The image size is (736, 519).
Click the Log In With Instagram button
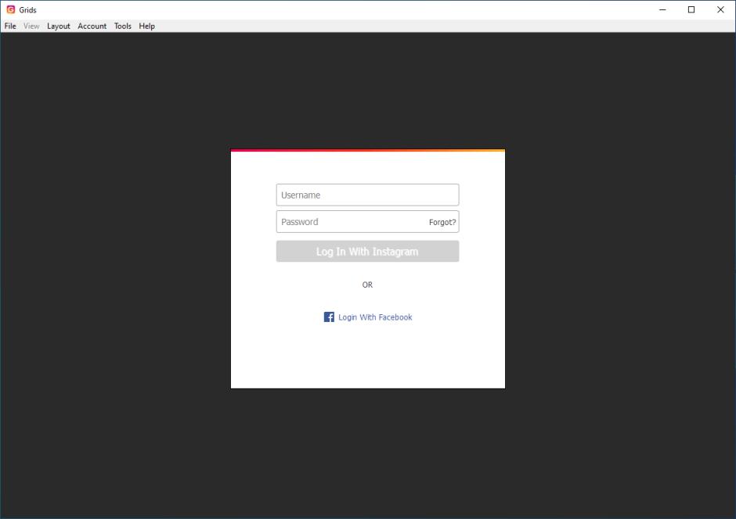click(x=367, y=252)
